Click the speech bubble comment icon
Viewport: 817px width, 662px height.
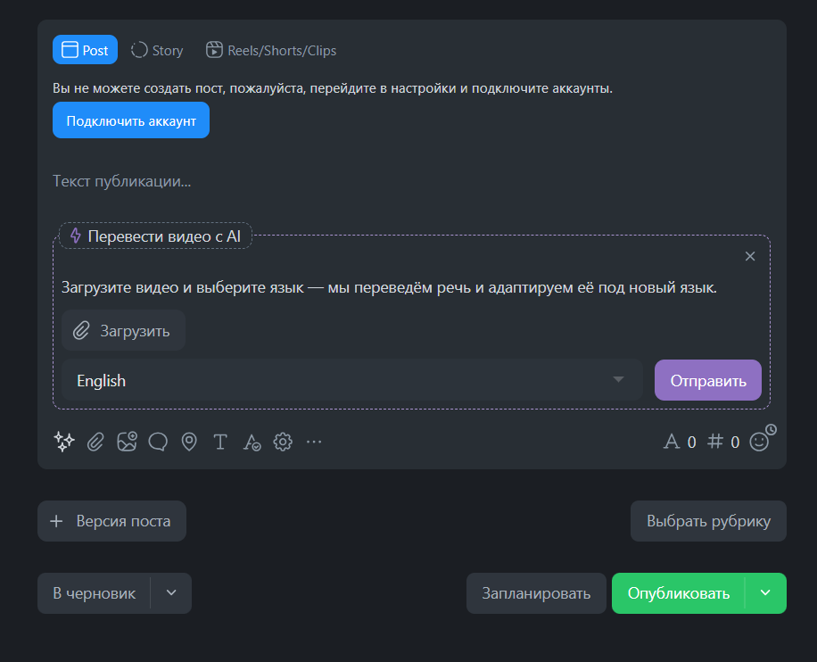click(x=158, y=442)
